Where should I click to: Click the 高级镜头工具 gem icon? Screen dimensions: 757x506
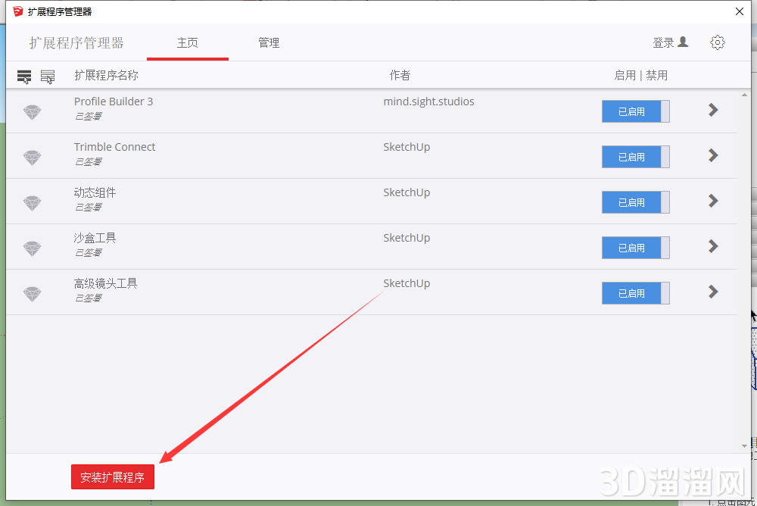(x=32, y=294)
